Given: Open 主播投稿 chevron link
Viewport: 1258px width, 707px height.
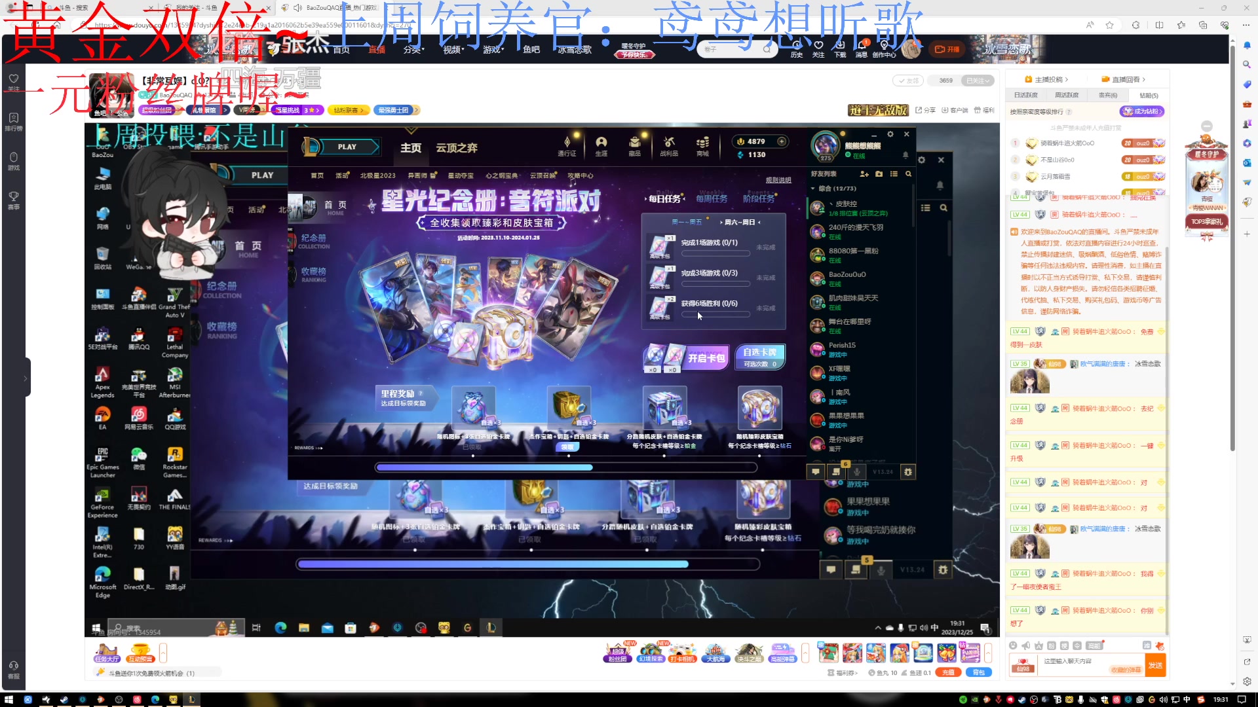Looking at the screenshot, I should point(1046,79).
